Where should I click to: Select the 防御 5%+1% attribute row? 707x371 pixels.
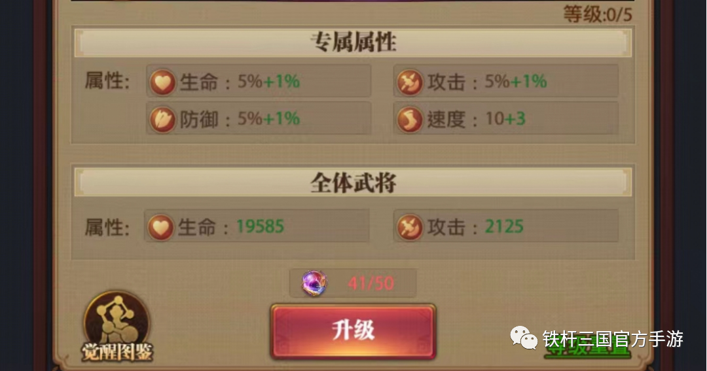coord(259,118)
